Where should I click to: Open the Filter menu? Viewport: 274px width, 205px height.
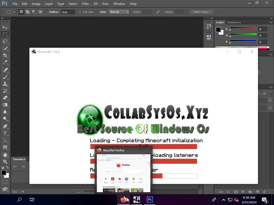[85, 4]
